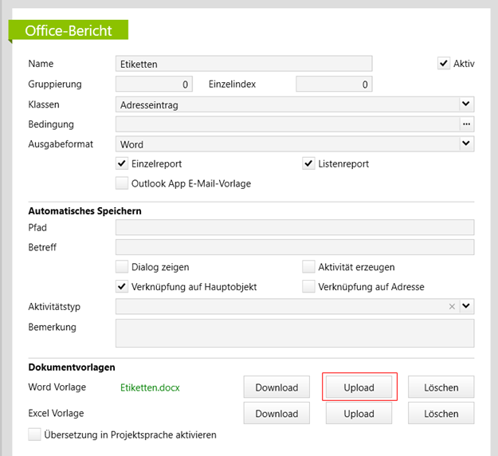Toggle the Einzelreport checkbox
Screen dimensions: 498x456
pos(122,163)
